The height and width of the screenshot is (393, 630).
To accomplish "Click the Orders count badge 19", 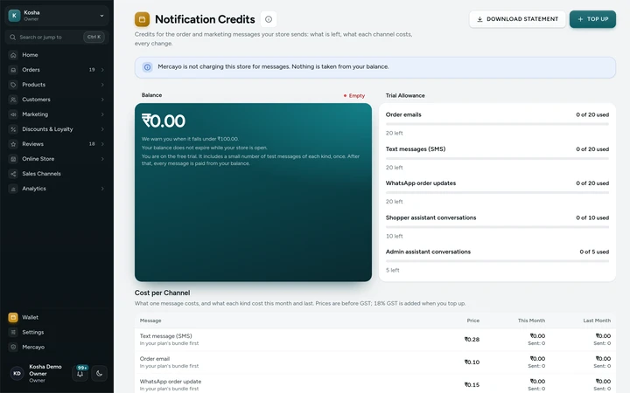I will pyautogui.click(x=92, y=70).
